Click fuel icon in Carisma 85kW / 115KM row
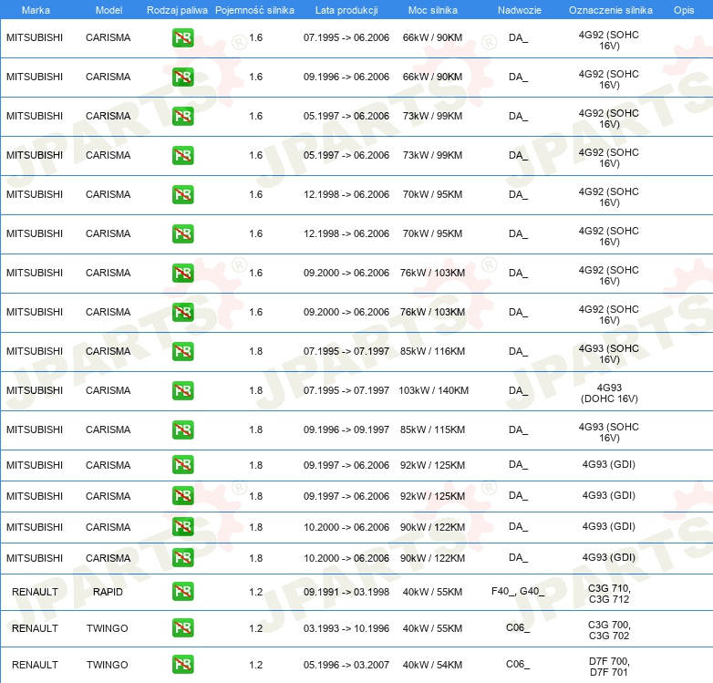 (x=182, y=429)
